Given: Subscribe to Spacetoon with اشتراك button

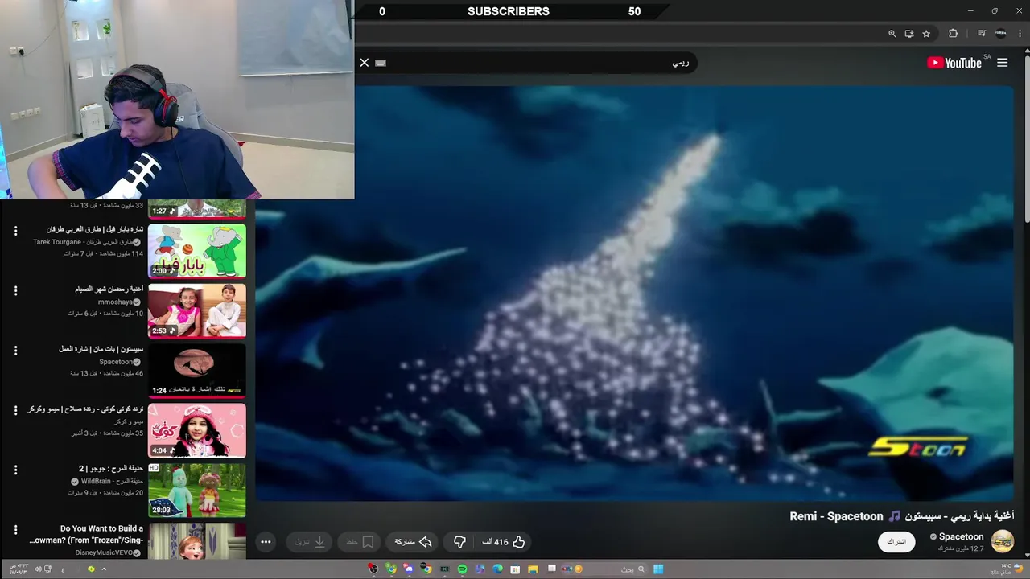Looking at the screenshot, I should (896, 542).
